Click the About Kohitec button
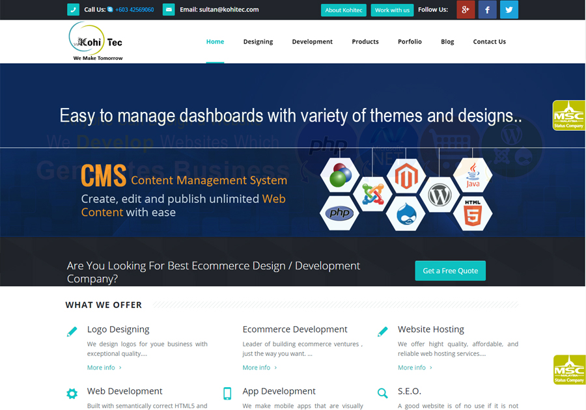 click(344, 10)
